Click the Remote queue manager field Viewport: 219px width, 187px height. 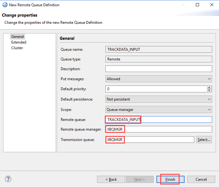159,129
